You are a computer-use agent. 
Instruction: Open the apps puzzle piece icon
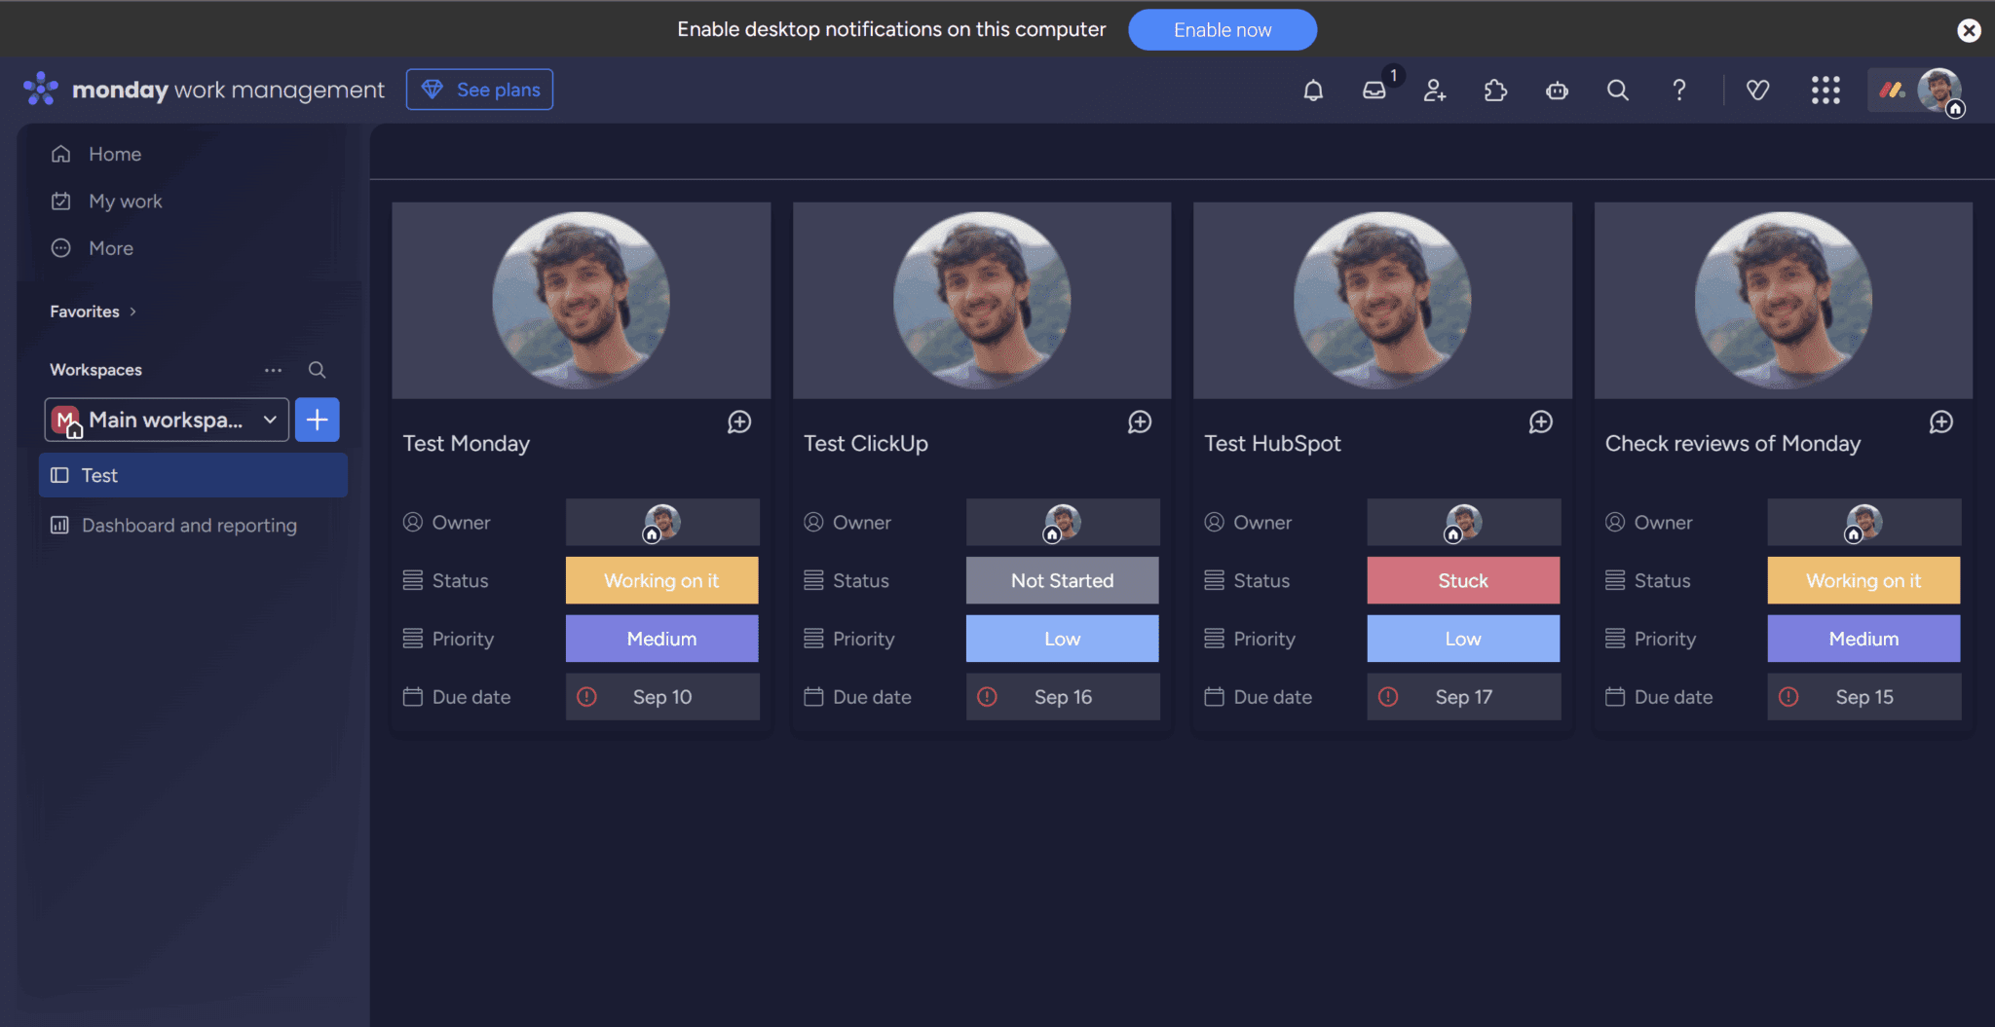tap(1495, 91)
